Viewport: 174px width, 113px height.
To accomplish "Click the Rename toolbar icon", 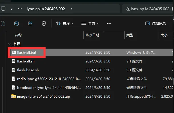I will pos(17,23).
